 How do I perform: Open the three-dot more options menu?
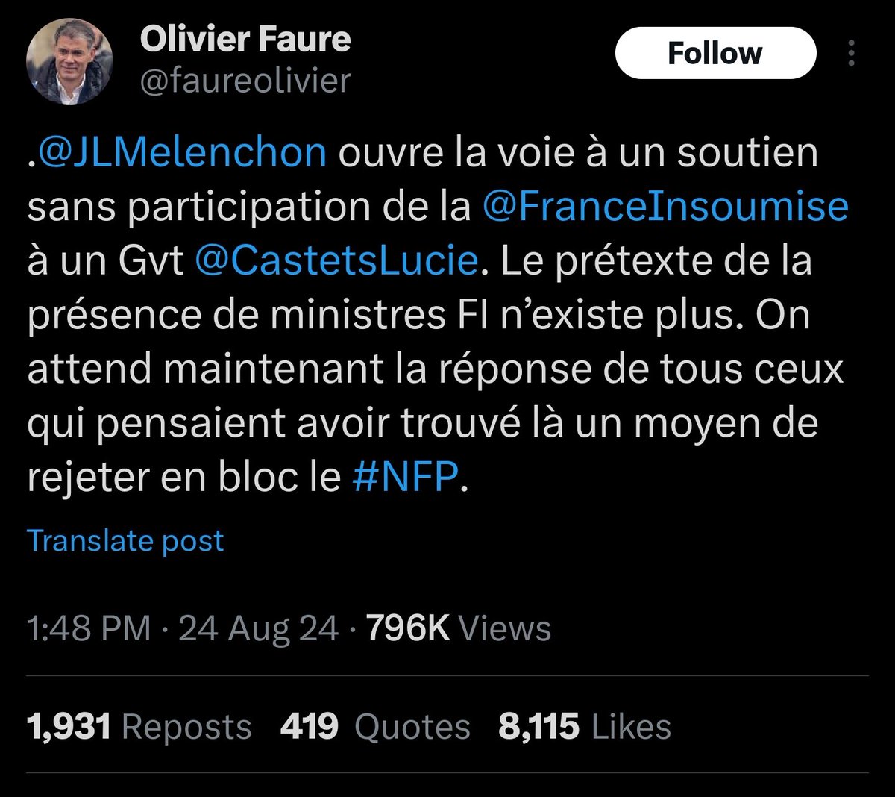point(852,54)
